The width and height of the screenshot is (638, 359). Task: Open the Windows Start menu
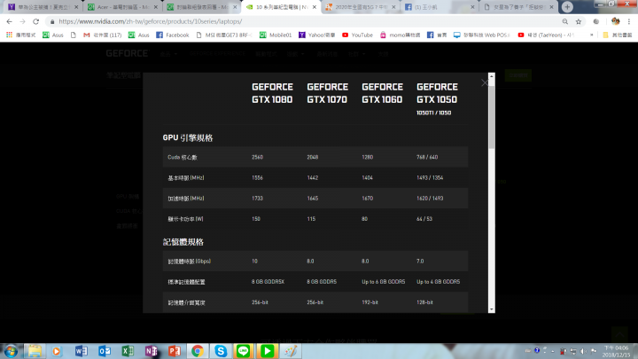click(11, 351)
